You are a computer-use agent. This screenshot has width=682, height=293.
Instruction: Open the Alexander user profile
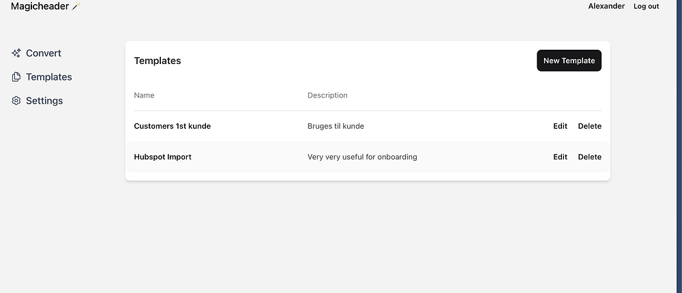[x=606, y=6]
